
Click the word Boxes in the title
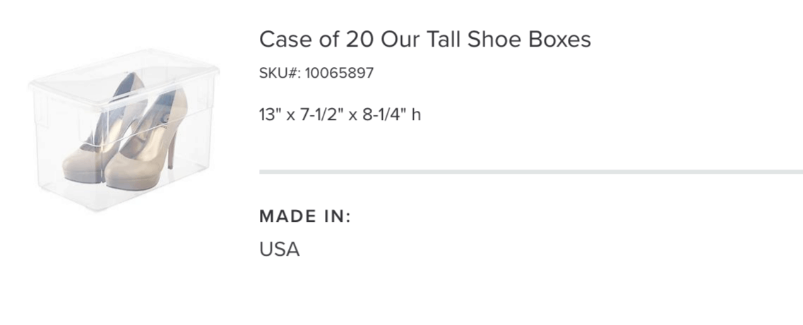point(560,40)
